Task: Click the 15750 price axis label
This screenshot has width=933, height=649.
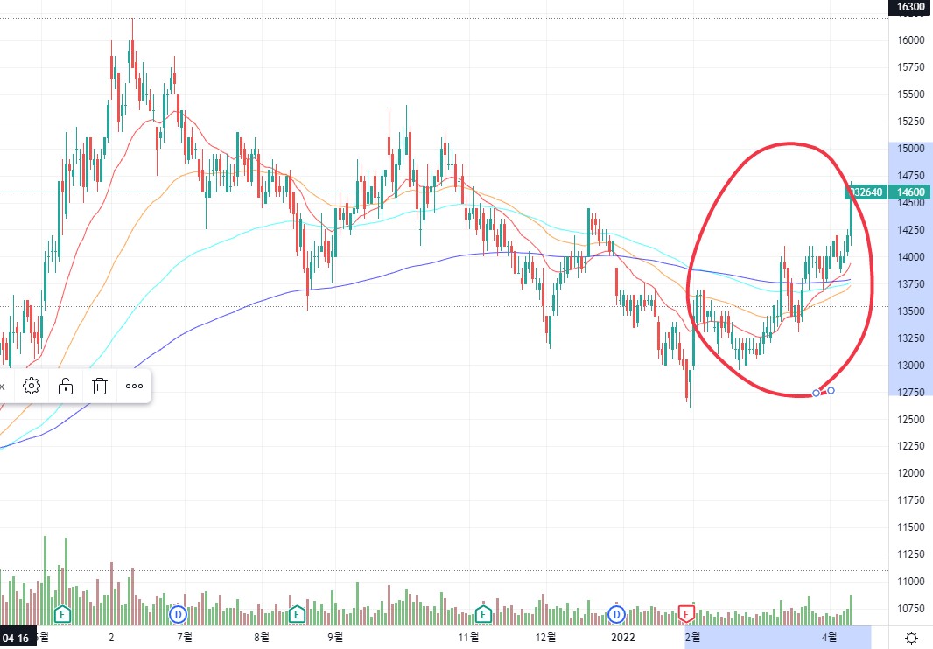Action: 911,67
